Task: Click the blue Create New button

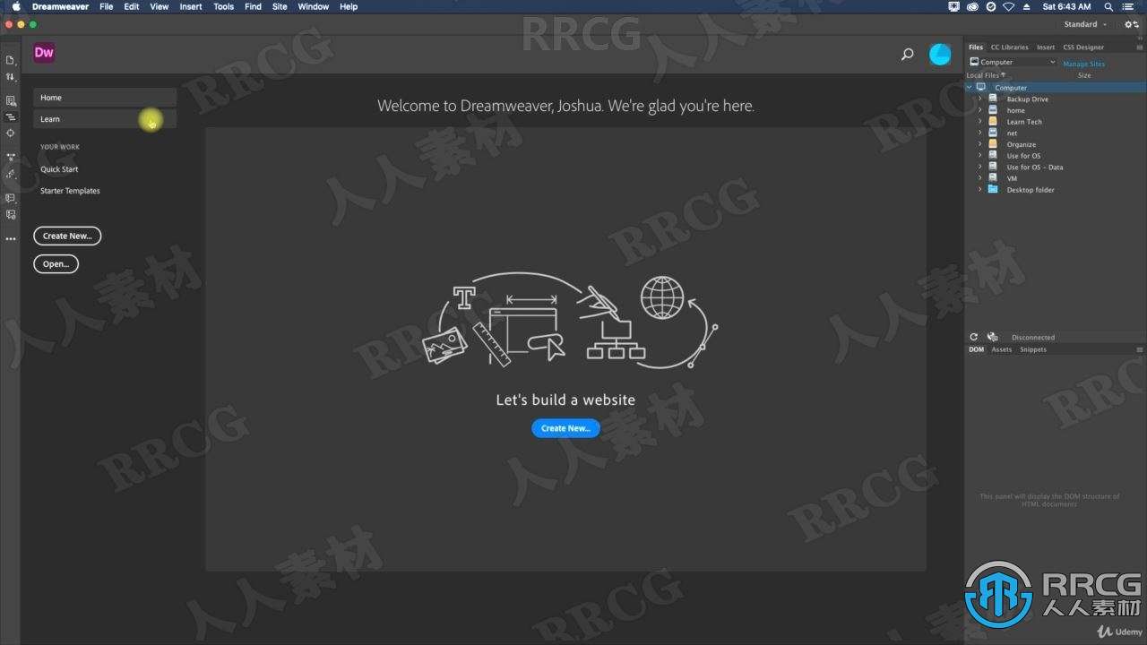Action: (565, 428)
